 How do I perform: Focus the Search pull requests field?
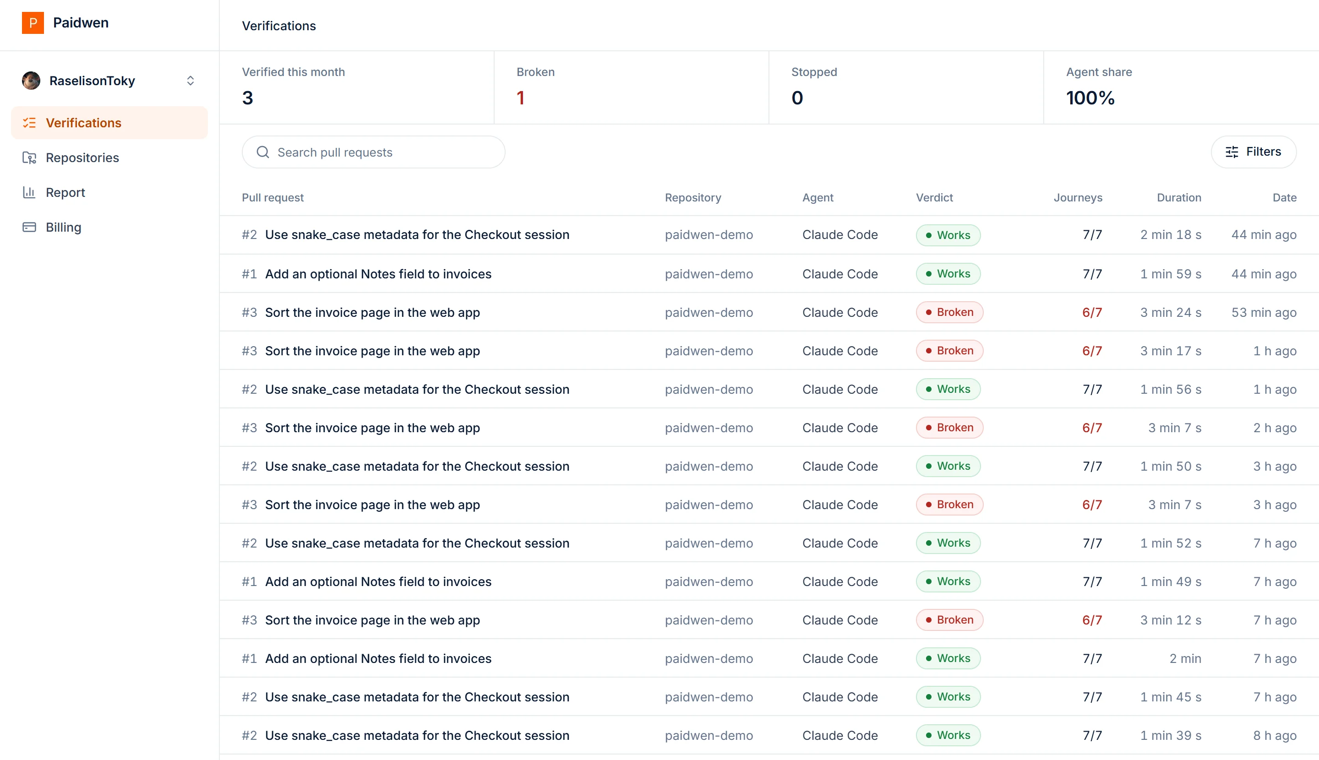(373, 152)
